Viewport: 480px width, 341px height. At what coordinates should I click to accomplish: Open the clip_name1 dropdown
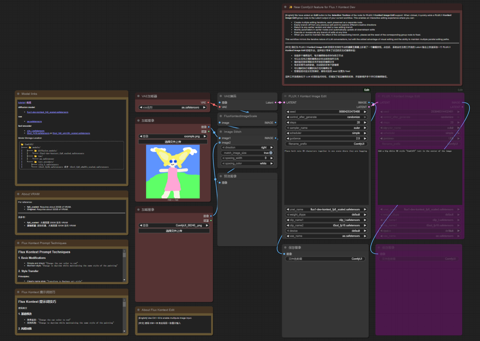tap(326, 220)
